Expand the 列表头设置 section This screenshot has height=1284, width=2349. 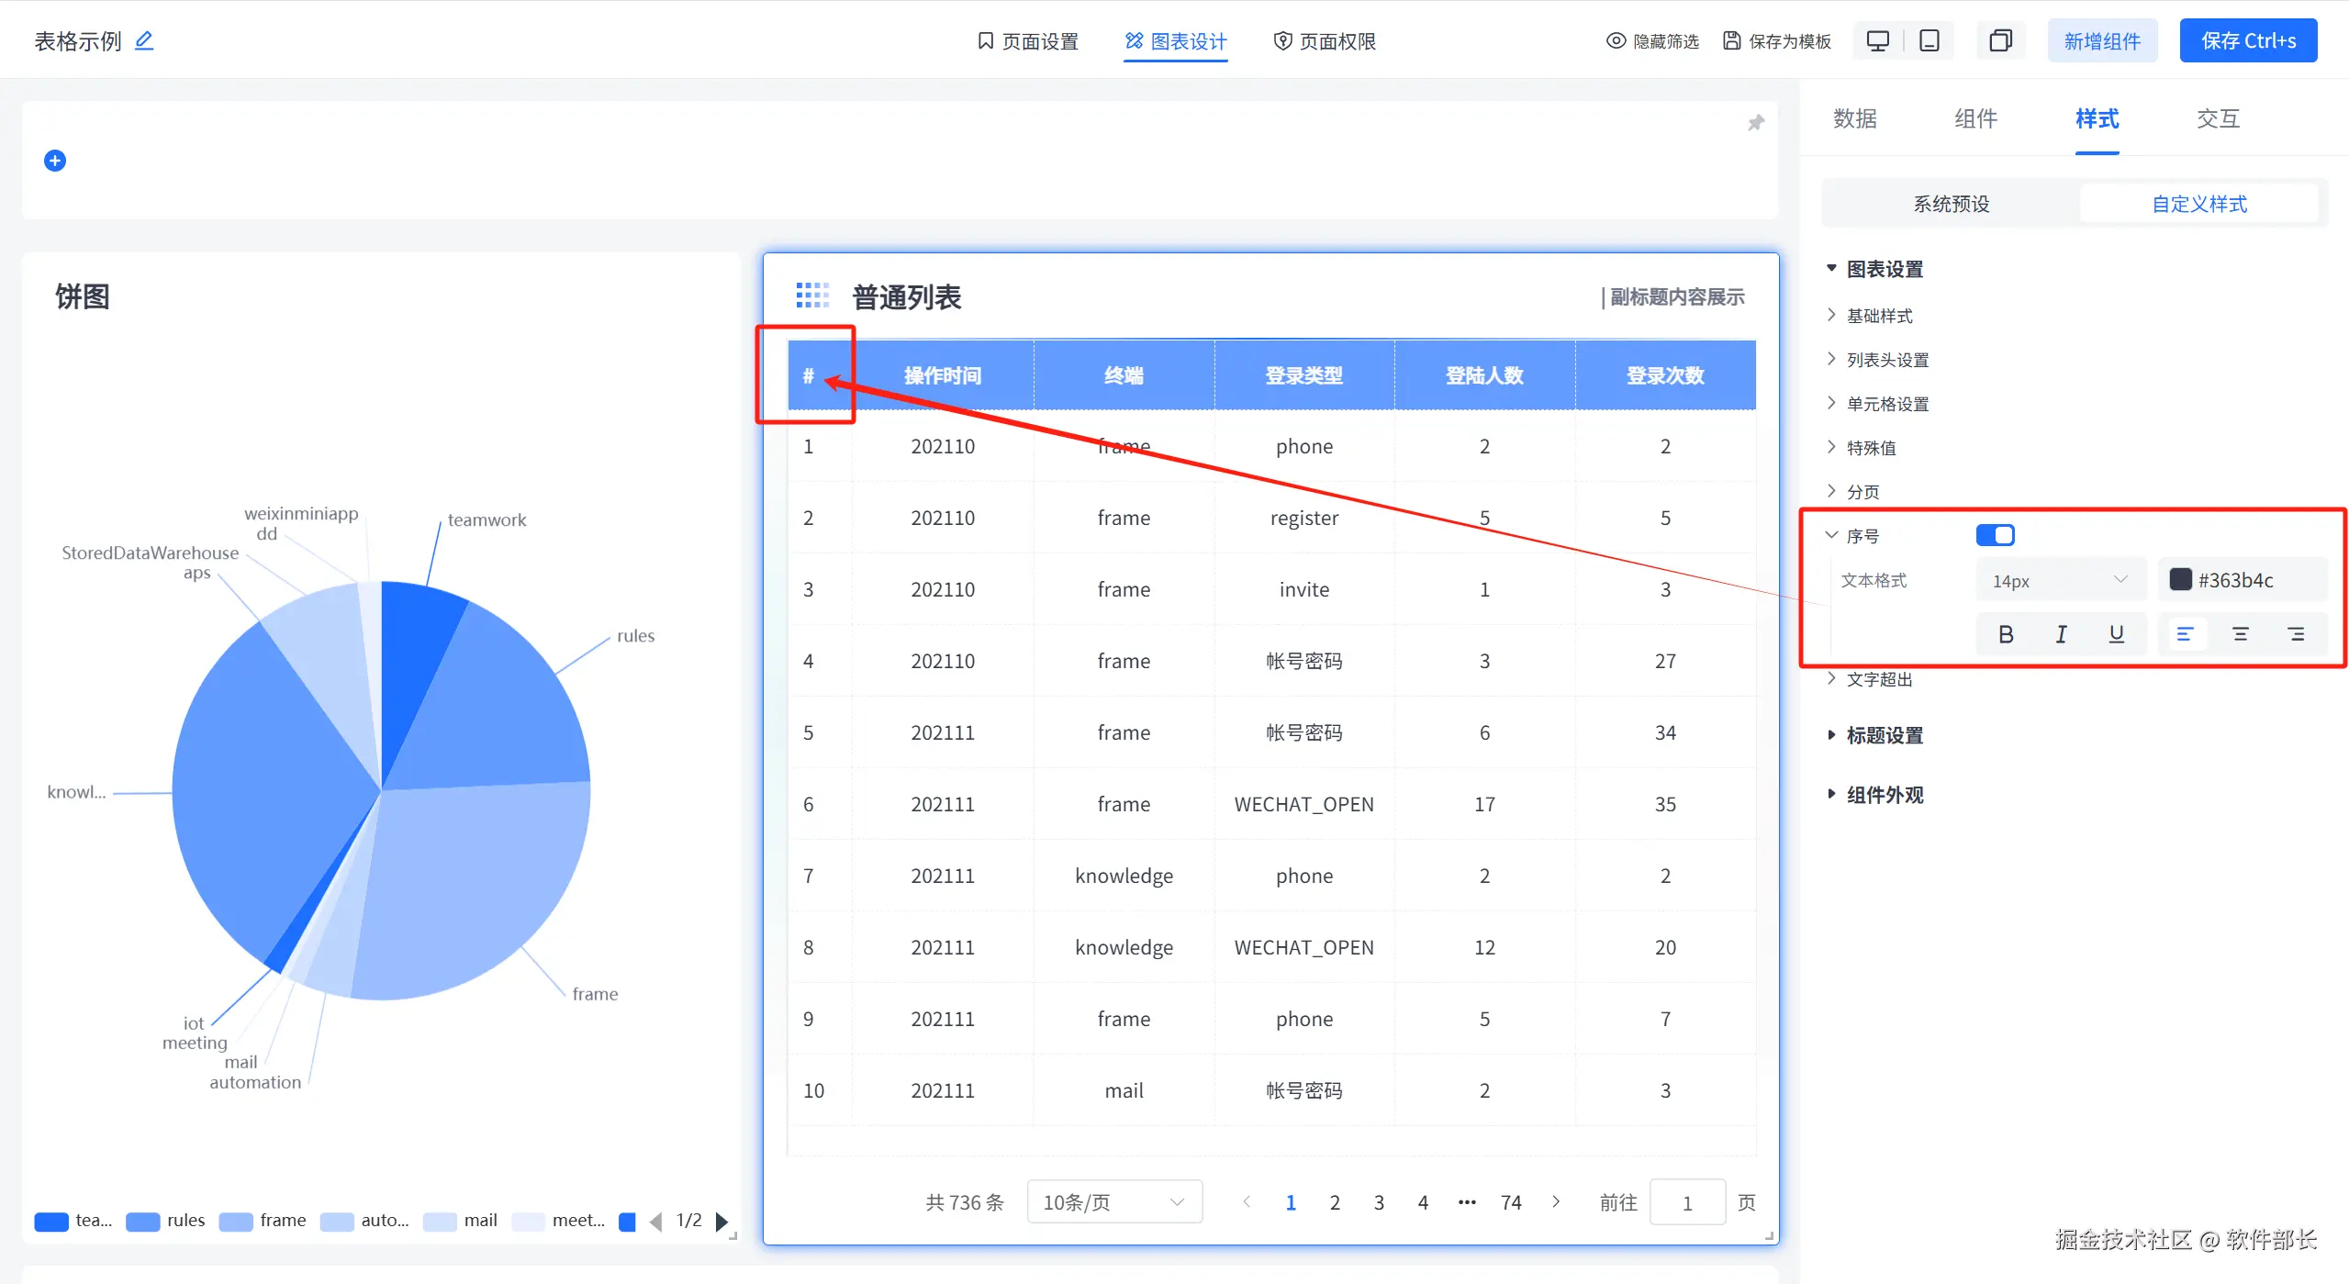pos(1887,360)
